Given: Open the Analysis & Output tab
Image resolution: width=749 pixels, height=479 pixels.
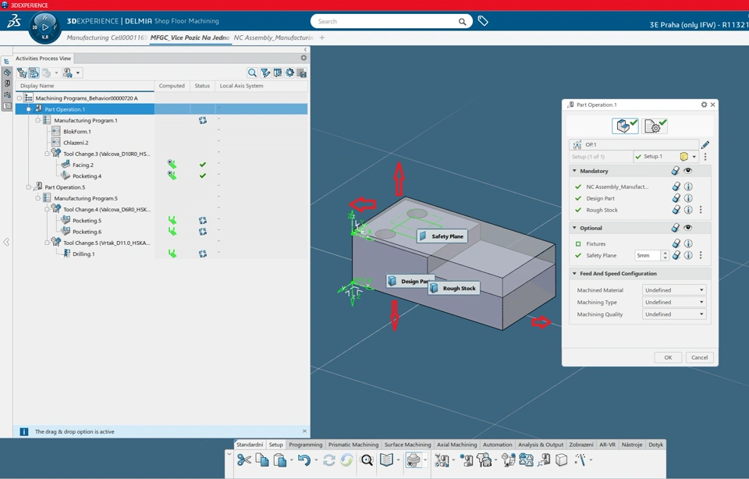Looking at the screenshot, I should [x=541, y=445].
